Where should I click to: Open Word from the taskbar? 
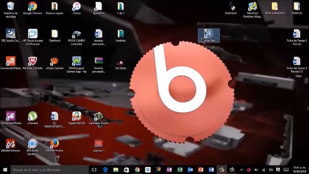(x=211, y=170)
